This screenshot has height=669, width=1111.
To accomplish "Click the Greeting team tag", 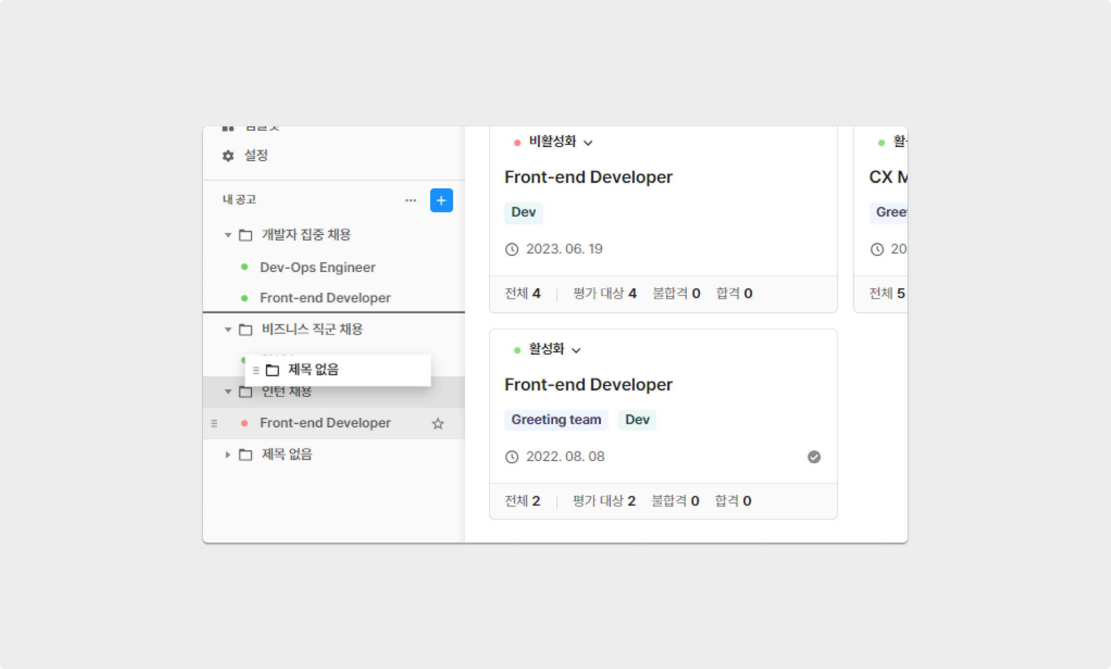I will (x=556, y=420).
